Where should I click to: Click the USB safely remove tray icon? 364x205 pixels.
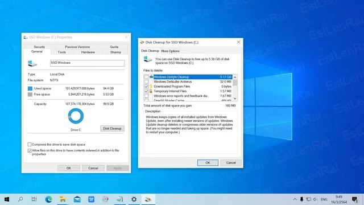pyautogui.click(x=301, y=199)
